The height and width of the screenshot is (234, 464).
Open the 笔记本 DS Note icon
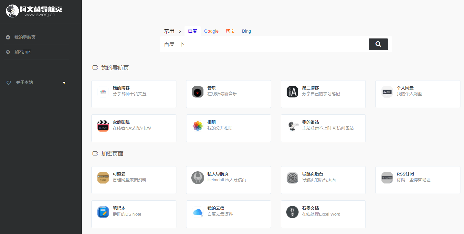point(103,212)
